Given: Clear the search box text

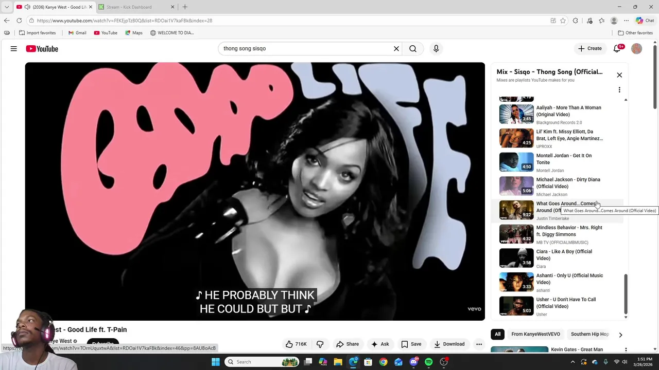Looking at the screenshot, I should 396,49.
